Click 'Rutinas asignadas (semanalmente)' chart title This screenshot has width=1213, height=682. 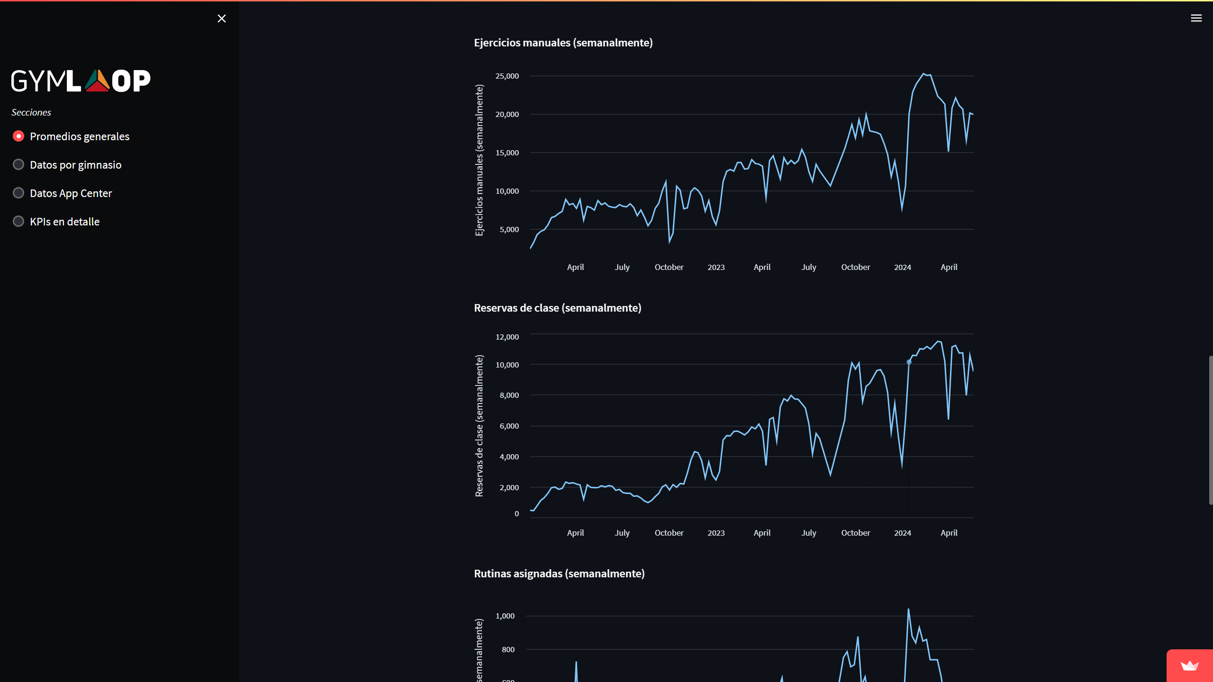[559, 574]
